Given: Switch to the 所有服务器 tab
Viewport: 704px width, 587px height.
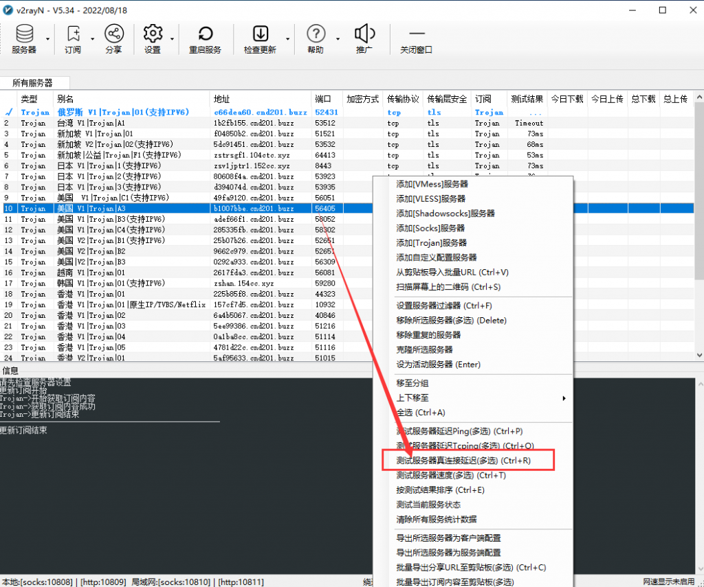Looking at the screenshot, I should (33, 82).
